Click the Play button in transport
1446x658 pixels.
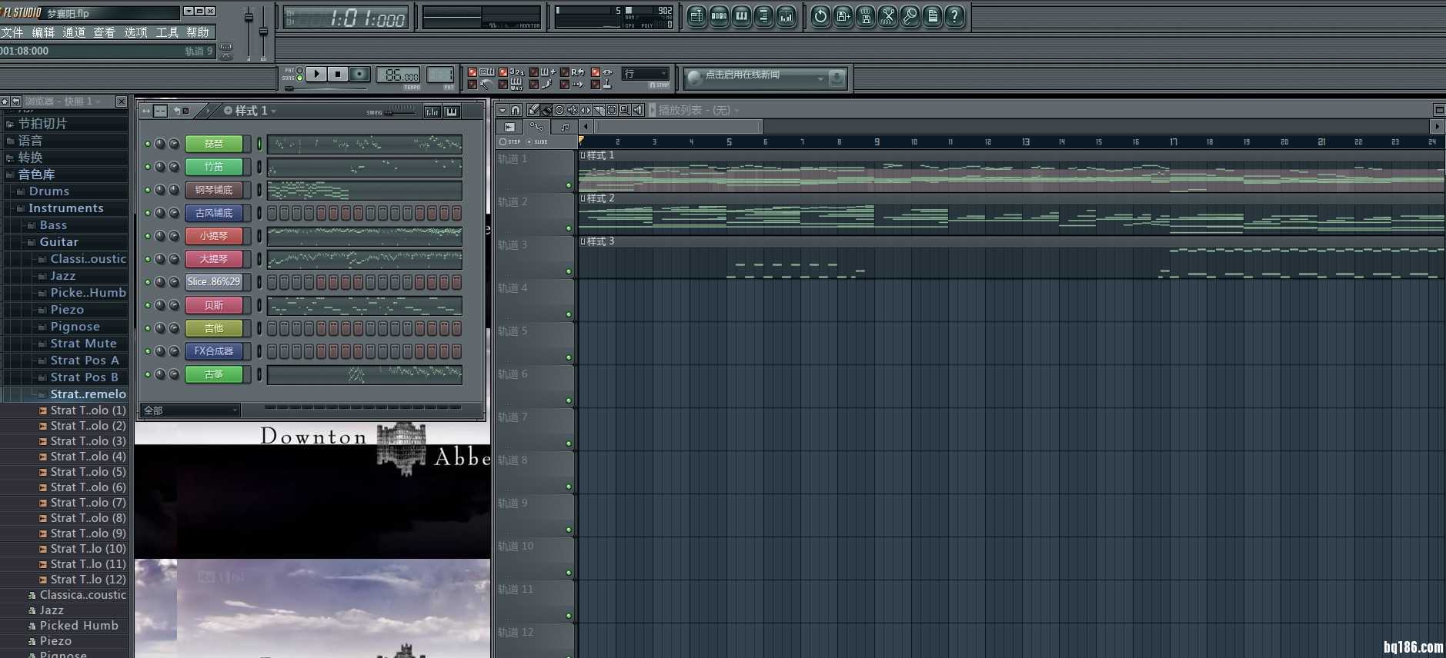pyautogui.click(x=316, y=74)
